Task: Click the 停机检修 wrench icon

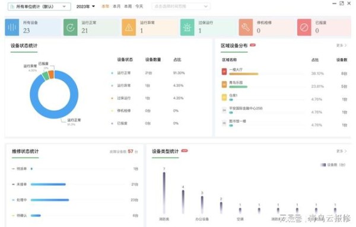Action: tap(246, 27)
